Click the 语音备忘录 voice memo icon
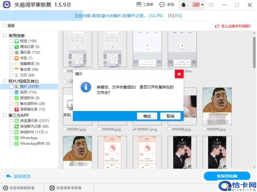Viewport: 257px width, 192px height. tap(17, 109)
